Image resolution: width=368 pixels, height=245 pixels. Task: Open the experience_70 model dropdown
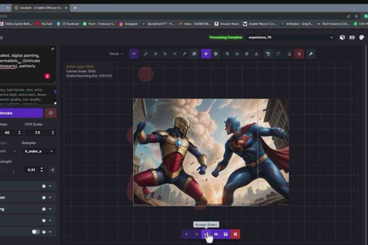[290, 37]
